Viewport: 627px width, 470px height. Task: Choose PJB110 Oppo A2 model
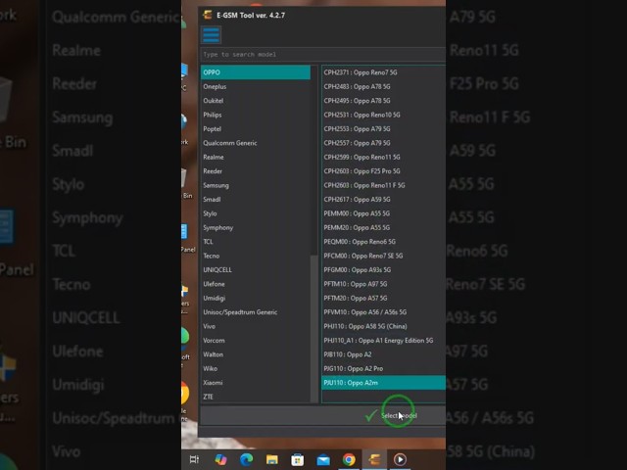pyautogui.click(x=383, y=354)
